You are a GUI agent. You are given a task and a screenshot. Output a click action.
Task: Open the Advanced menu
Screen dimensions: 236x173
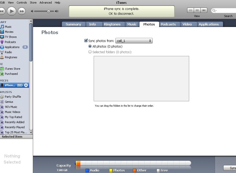pos(46,3)
